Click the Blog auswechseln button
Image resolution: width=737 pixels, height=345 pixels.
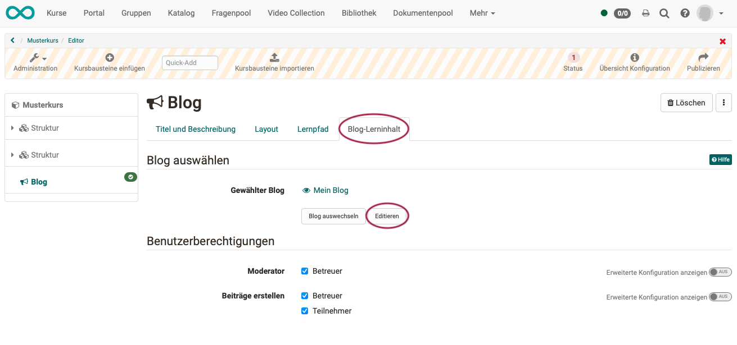click(333, 216)
